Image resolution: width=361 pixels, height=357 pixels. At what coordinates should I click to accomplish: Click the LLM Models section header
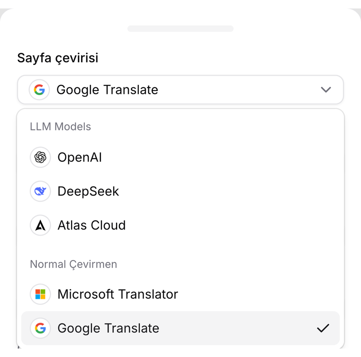[x=60, y=127]
